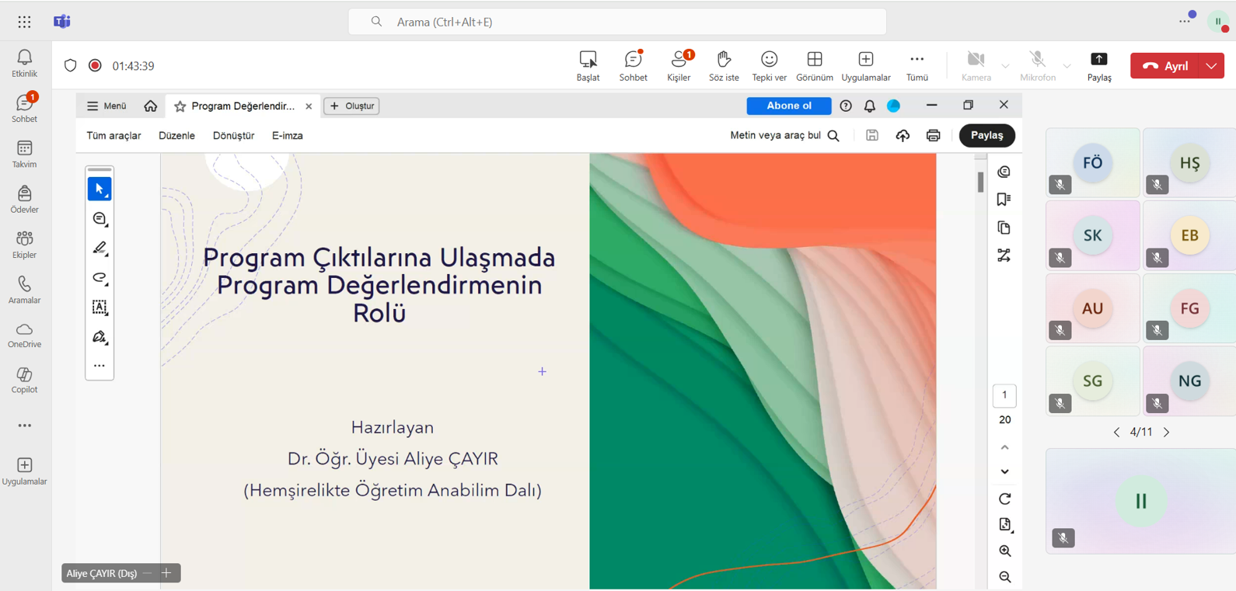Raise your hand with Söz iste
This screenshot has height=591, width=1236.
pos(724,65)
